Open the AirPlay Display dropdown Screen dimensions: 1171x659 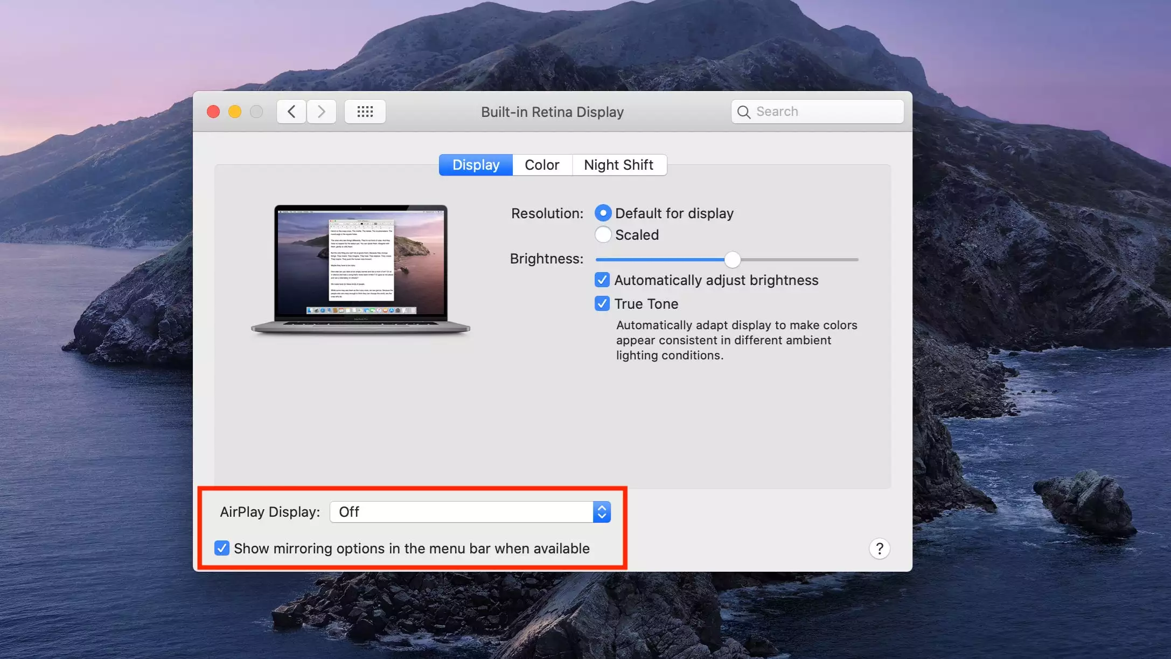(462, 512)
